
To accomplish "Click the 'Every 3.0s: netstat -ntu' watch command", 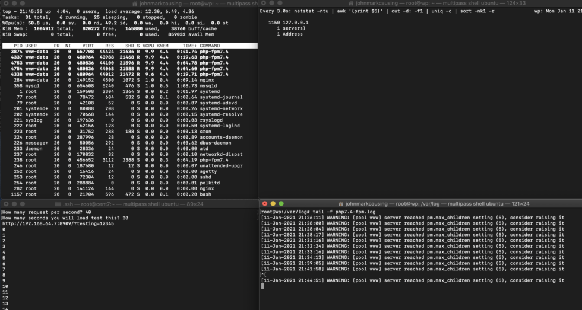I will [377, 11].
